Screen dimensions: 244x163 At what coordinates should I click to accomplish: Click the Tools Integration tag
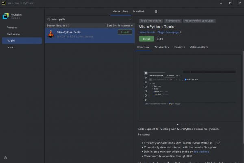click(x=150, y=21)
